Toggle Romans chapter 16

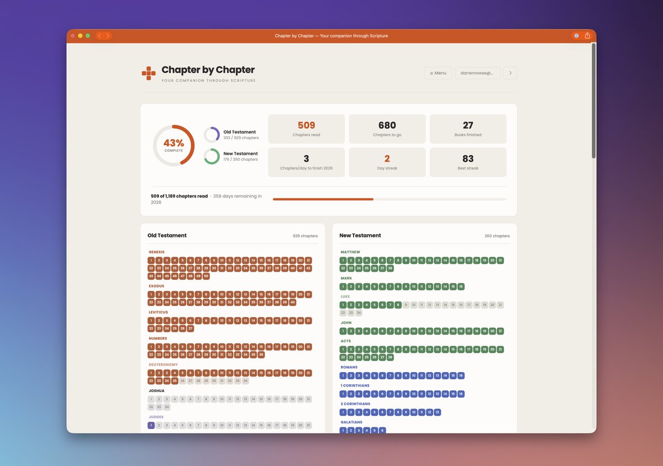pos(461,375)
